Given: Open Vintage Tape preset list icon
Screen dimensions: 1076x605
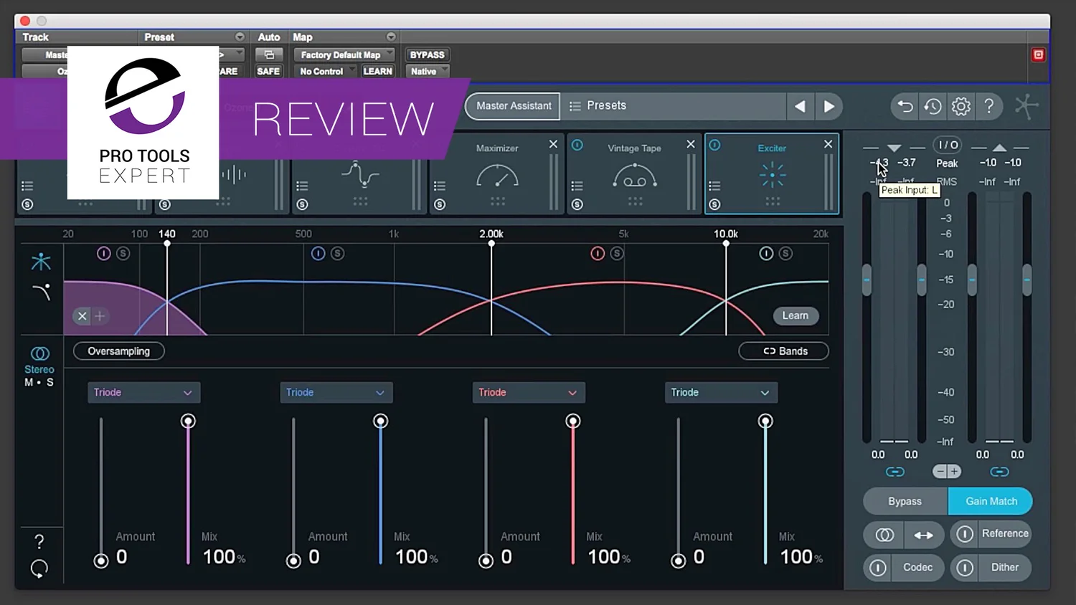Looking at the screenshot, I should pyautogui.click(x=577, y=186).
